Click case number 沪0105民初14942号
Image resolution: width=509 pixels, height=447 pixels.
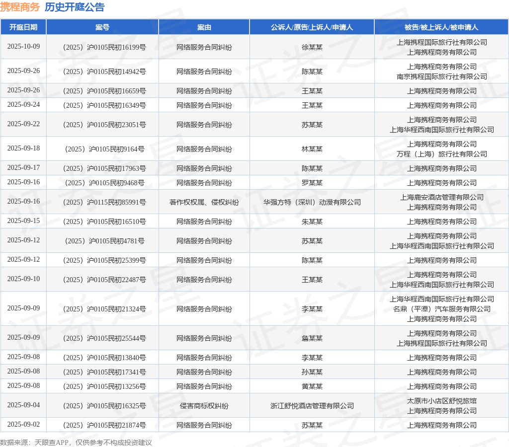click(104, 72)
